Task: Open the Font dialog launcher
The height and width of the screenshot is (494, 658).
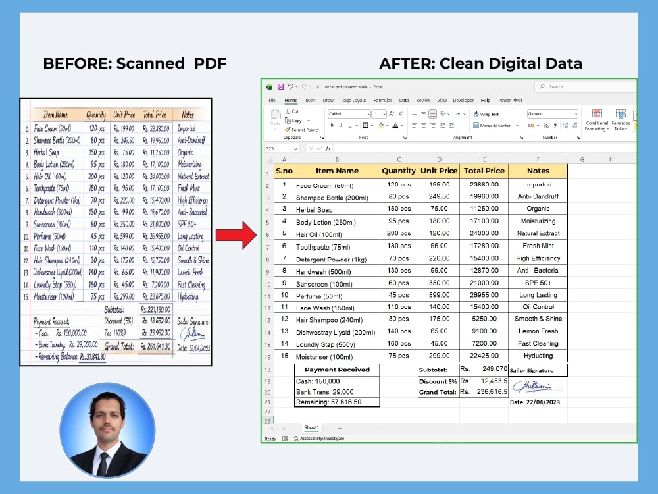Action: (x=405, y=138)
